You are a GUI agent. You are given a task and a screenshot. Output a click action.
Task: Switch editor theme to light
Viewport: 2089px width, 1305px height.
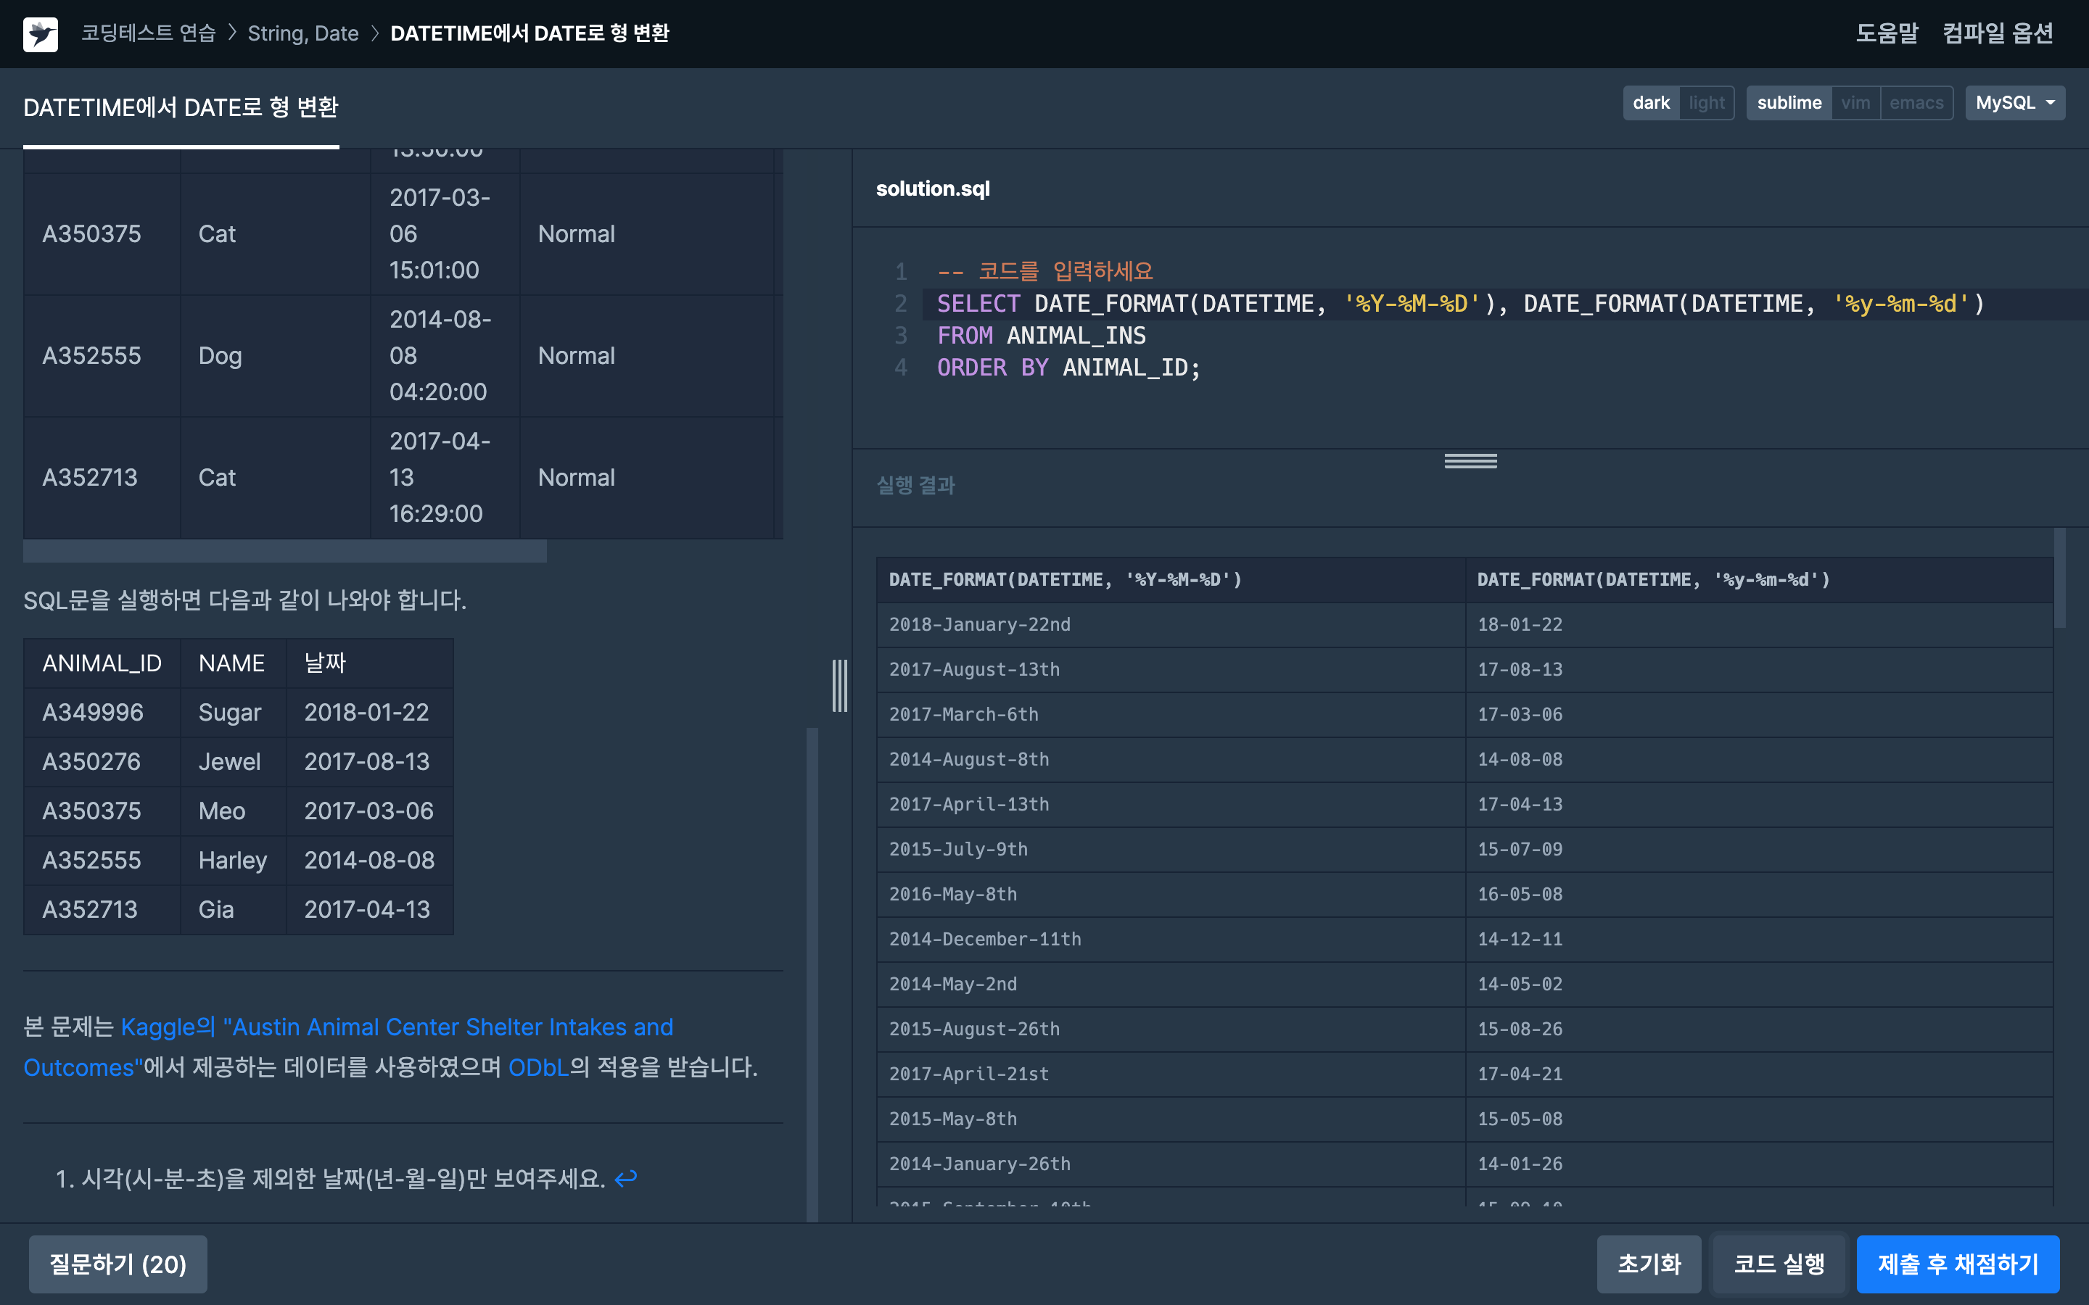pyautogui.click(x=1706, y=103)
